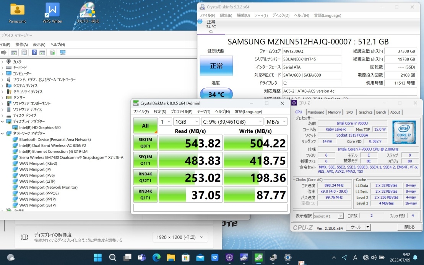Open Socket #1 selector in CPU-Z
The width and height of the screenshot is (424, 265).
point(328,216)
